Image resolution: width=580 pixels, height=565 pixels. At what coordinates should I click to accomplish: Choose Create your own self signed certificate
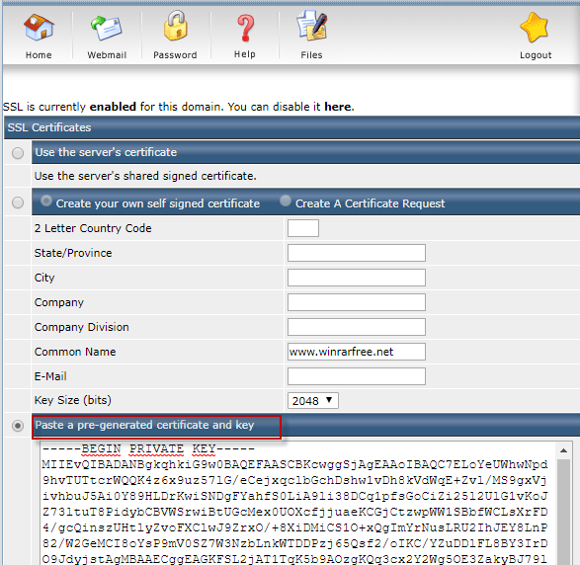click(x=46, y=201)
